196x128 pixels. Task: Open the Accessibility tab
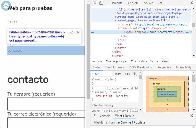pyautogui.click(x=183, y=67)
